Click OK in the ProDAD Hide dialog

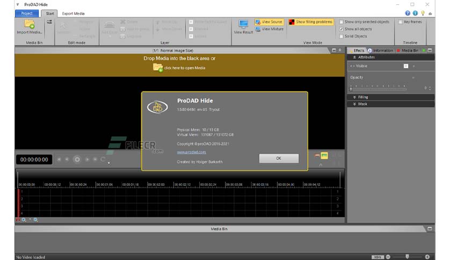(279, 158)
